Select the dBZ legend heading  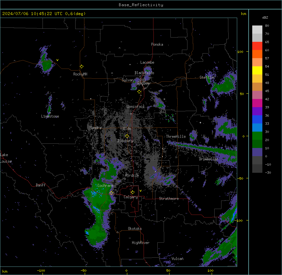click(265, 17)
